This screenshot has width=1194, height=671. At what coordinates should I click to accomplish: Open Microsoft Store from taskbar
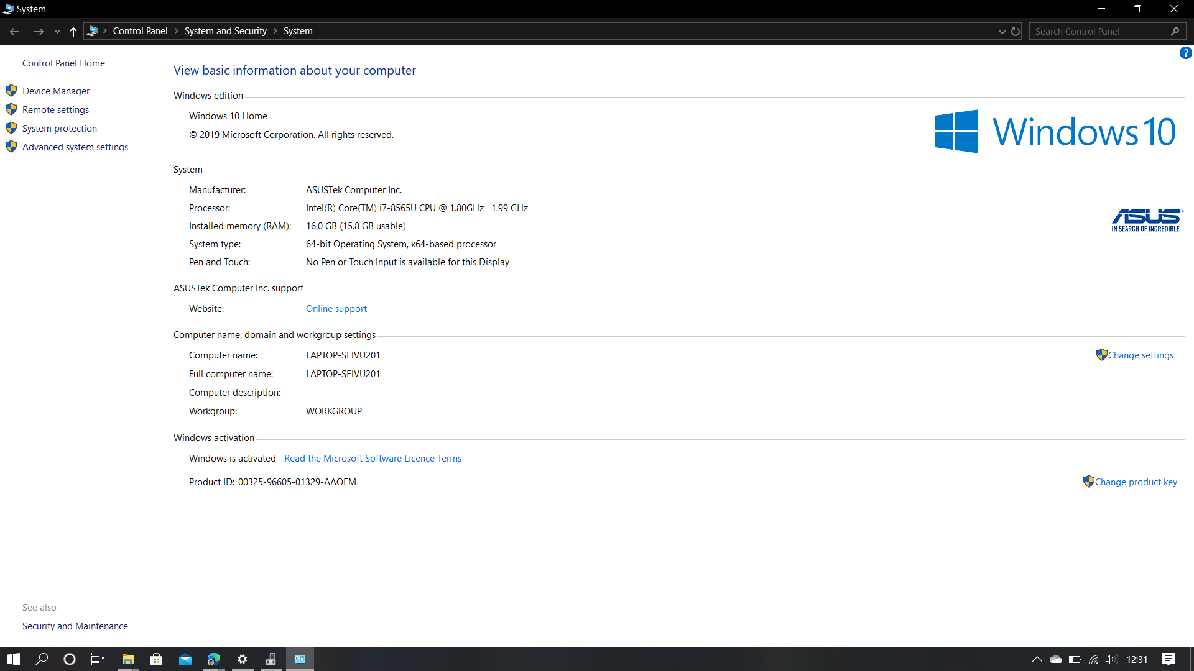(157, 659)
